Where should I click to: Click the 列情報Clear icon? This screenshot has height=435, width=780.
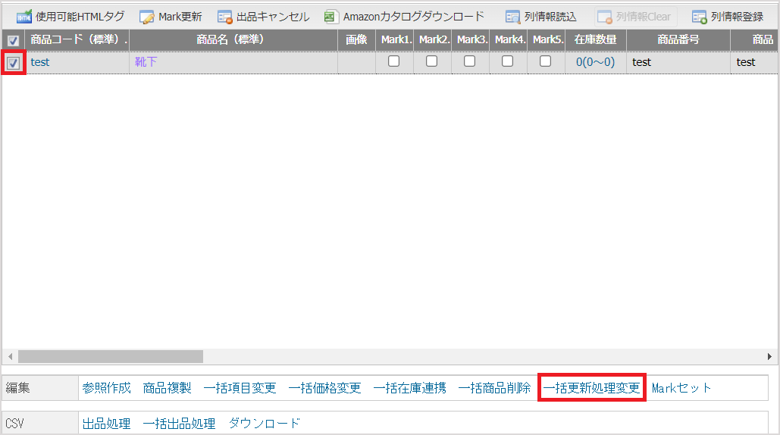[605, 17]
